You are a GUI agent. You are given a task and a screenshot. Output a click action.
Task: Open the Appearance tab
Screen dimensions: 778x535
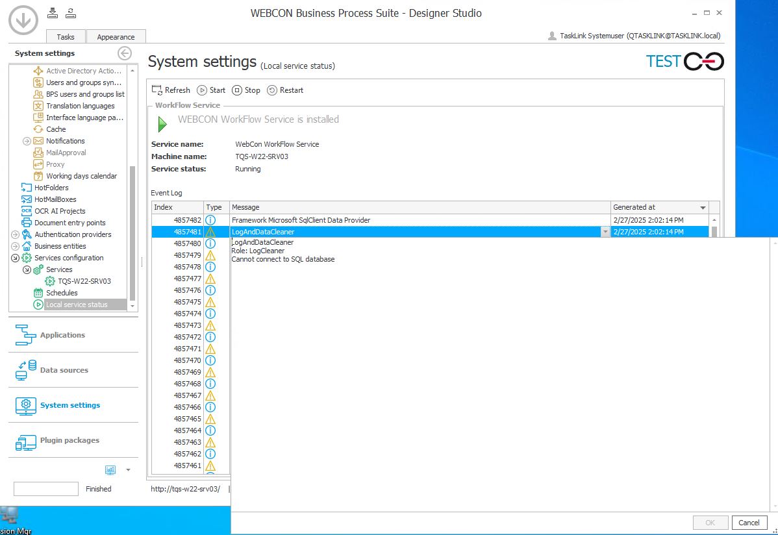116,37
